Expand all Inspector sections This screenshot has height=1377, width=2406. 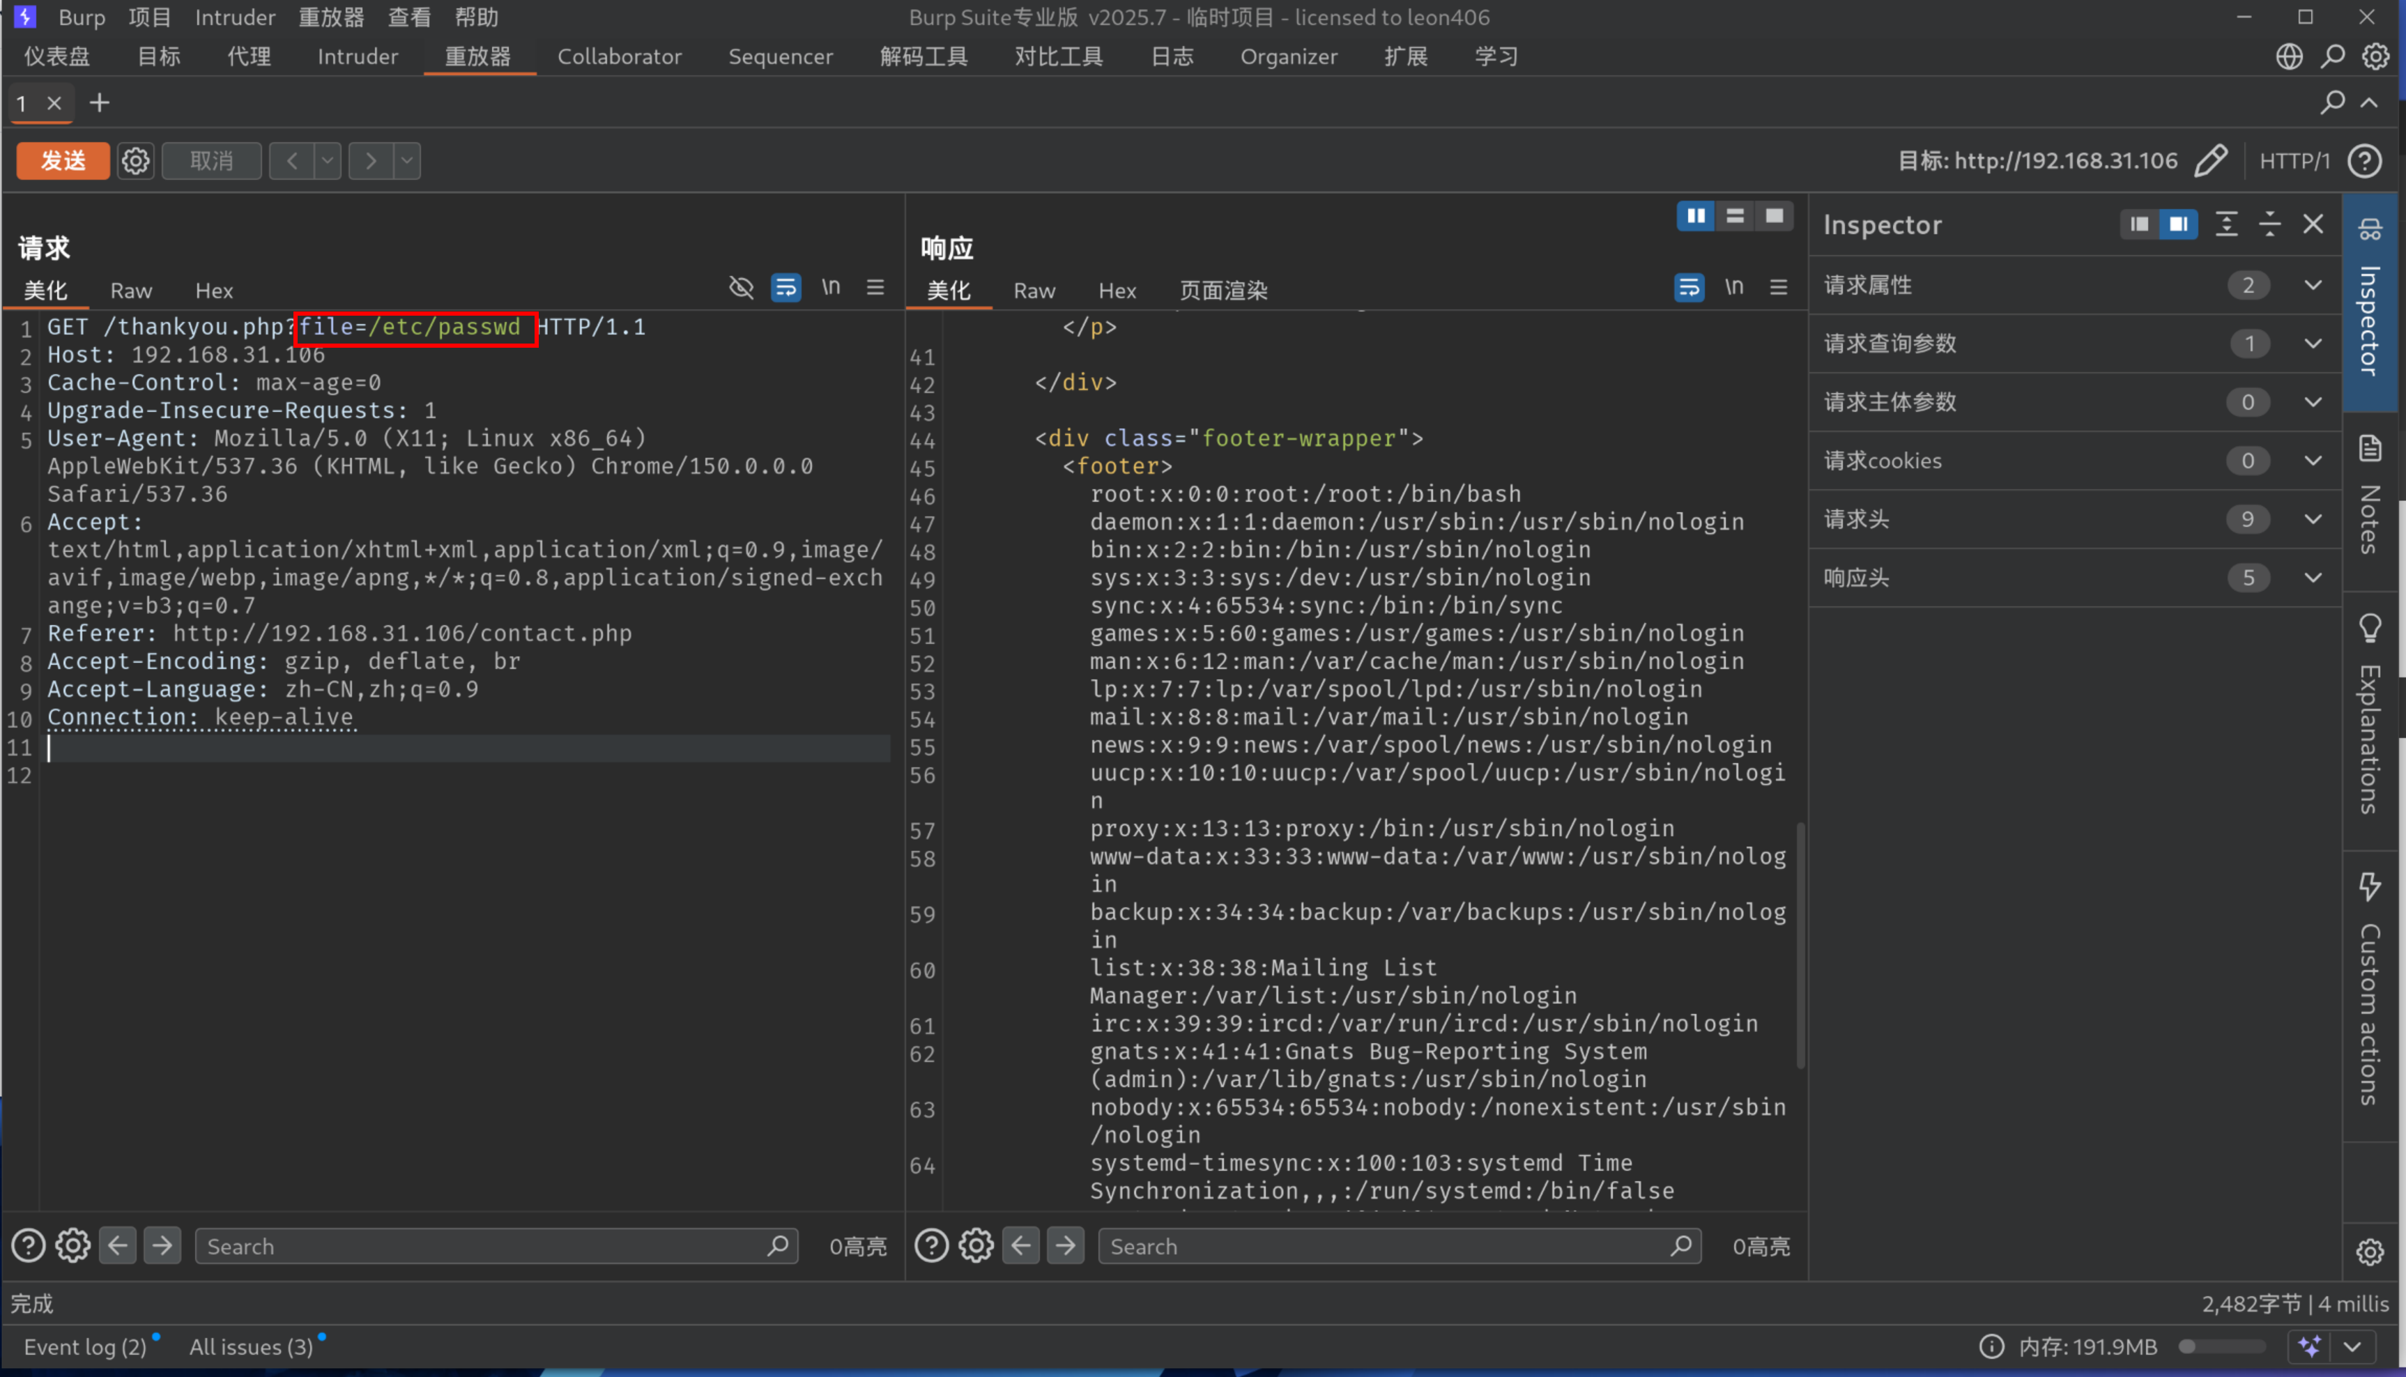(x=2226, y=224)
